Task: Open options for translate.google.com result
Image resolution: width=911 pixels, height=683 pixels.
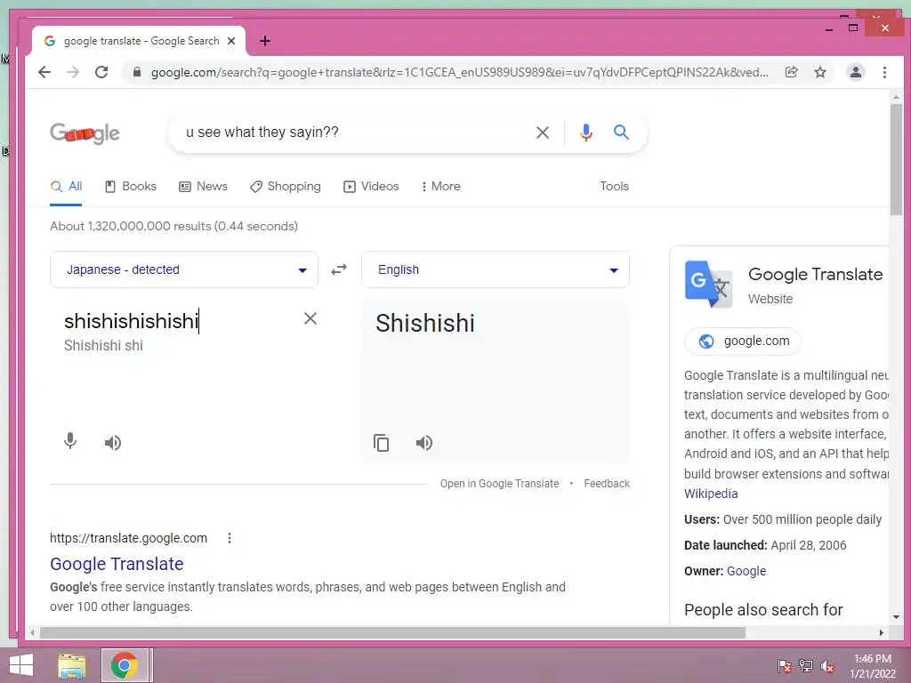Action: (230, 538)
